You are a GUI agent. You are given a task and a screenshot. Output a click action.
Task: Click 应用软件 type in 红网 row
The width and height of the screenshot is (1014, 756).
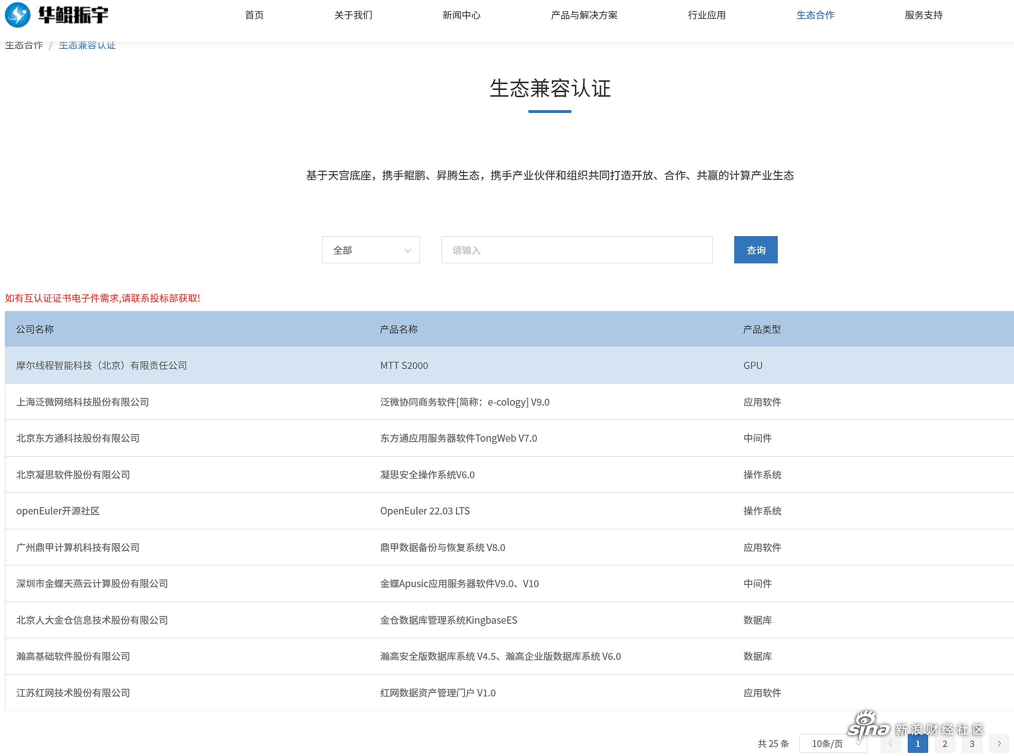(762, 693)
